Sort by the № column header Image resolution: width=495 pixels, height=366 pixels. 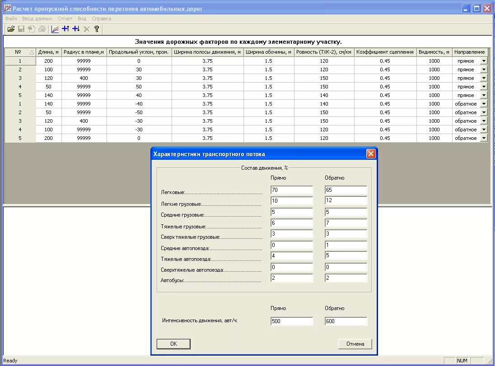click(20, 52)
